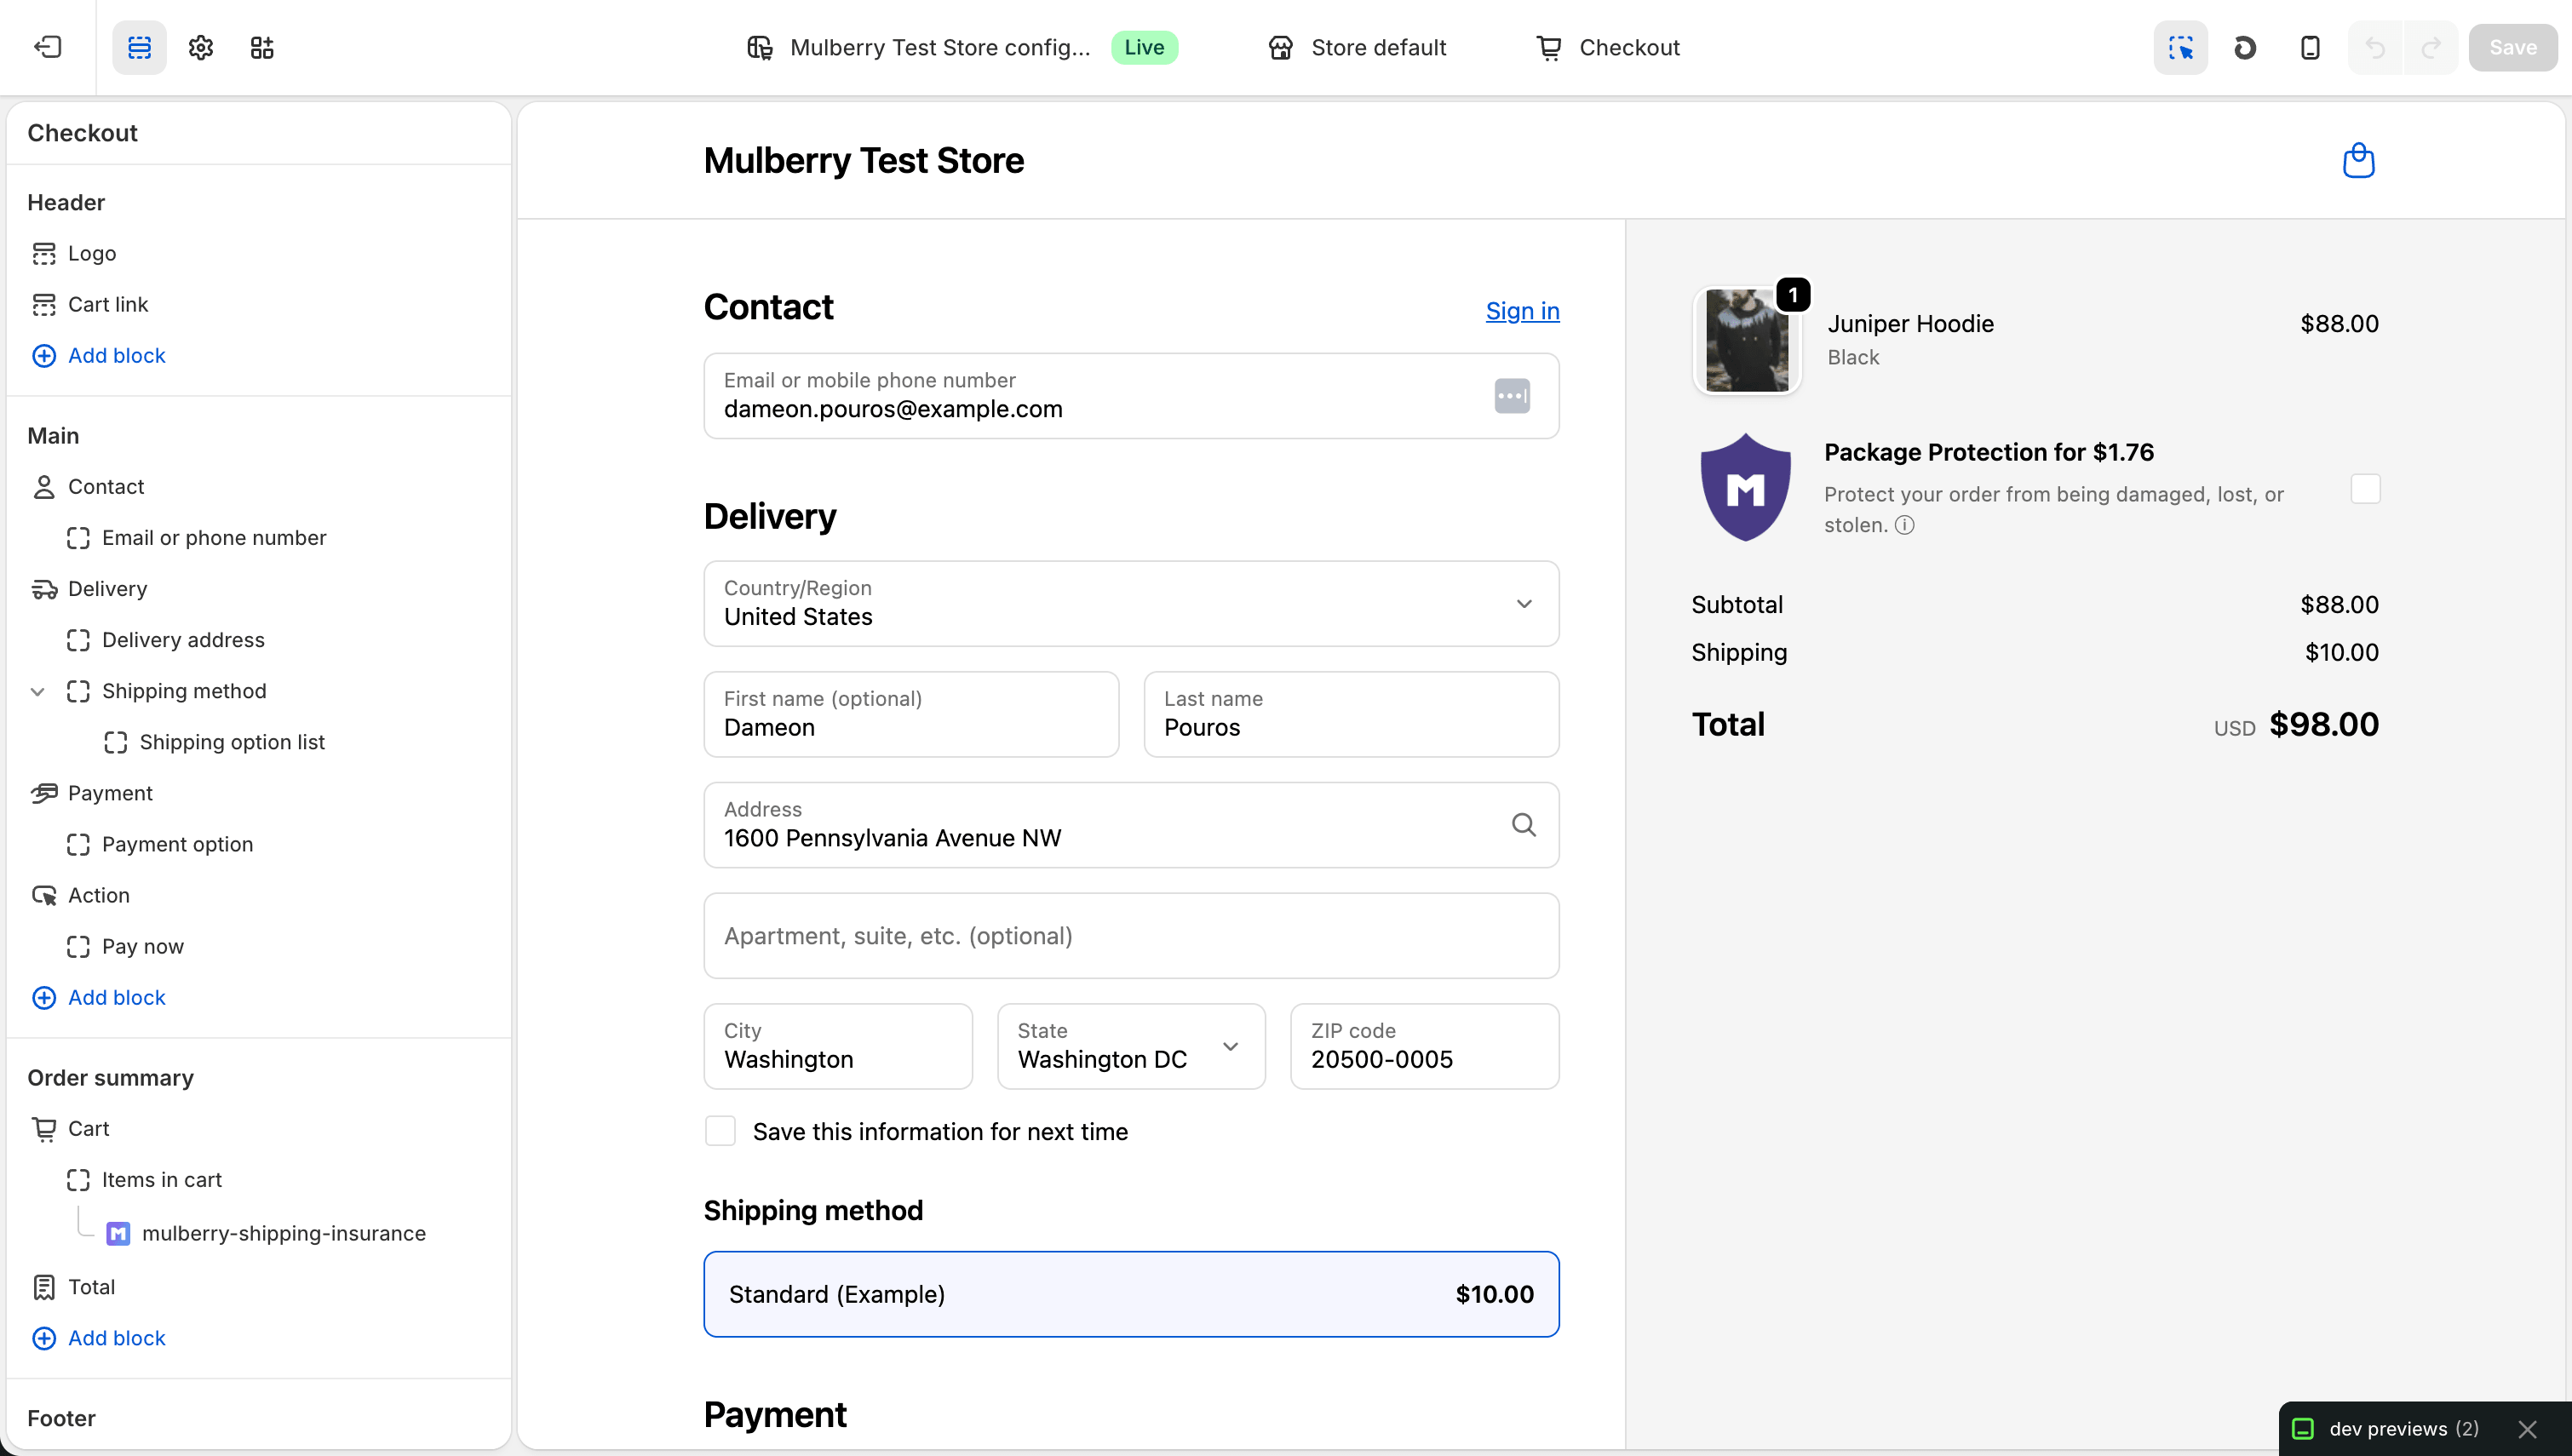
Task: Enable Package Protection for $1.76
Action: point(2366,489)
